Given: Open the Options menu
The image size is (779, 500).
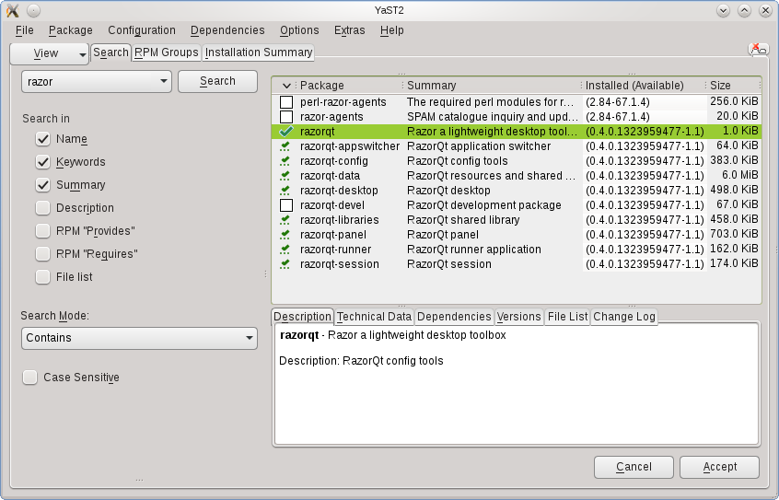Looking at the screenshot, I should pos(299,30).
